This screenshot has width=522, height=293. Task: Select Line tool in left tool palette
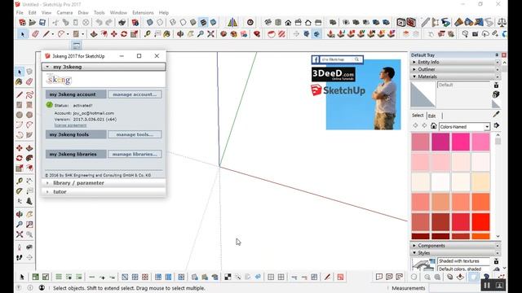20,95
